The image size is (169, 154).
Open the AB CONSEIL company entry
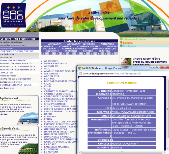51,61
